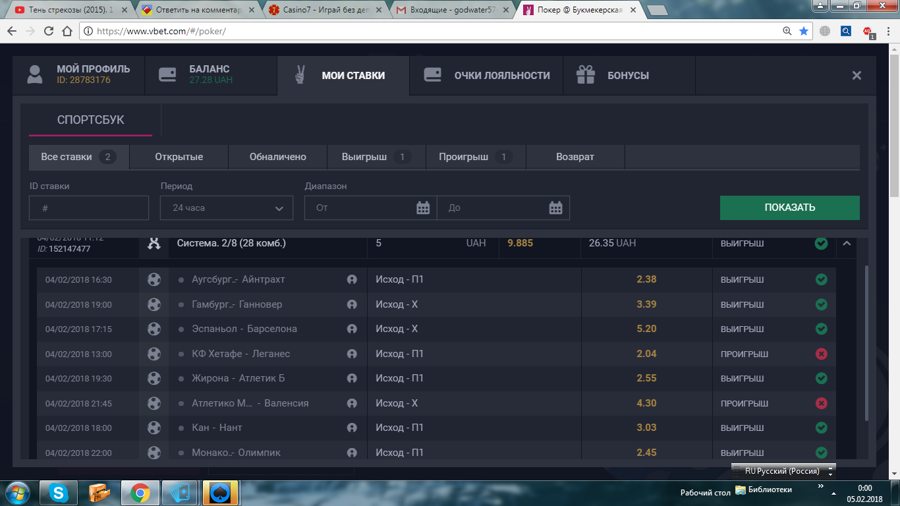The width and height of the screenshot is (900, 506).
Task: Click soccer icon for Аугсбург - Айнтрахт
Action: click(x=154, y=279)
